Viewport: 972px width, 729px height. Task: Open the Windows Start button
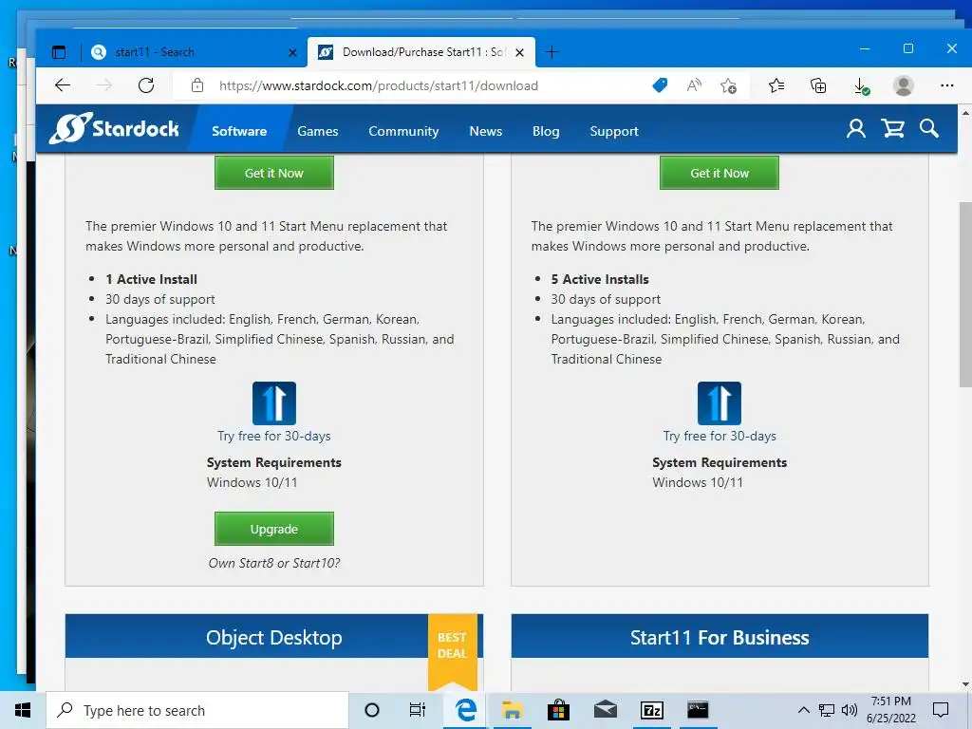[23, 710]
